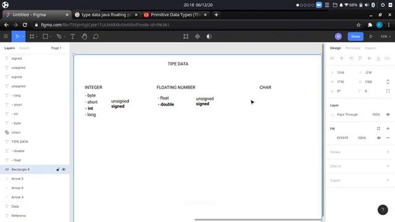Select the Comment tool
Image resolution: width=395 pixels, height=222 pixels.
click(96, 36)
